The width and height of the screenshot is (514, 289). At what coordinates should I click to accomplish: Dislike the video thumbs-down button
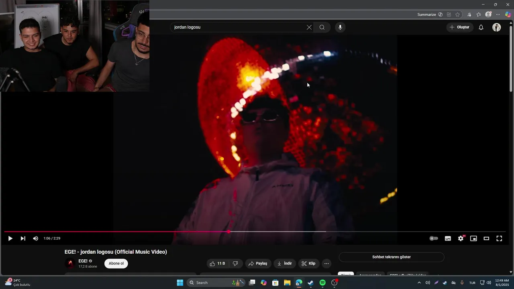coord(235,264)
